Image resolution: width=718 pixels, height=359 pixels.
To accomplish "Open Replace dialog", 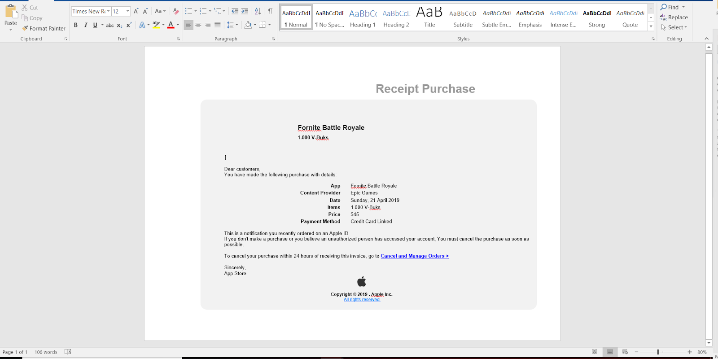I will click(674, 18).
